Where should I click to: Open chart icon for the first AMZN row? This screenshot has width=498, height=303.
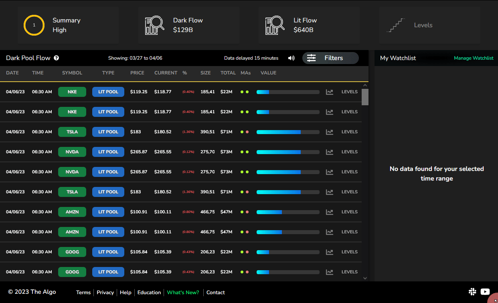[x=330, y=212]
